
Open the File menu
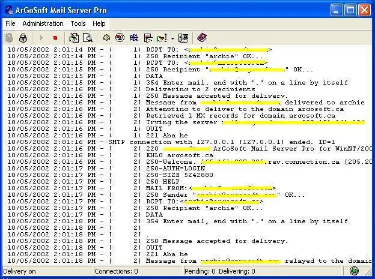10,23
